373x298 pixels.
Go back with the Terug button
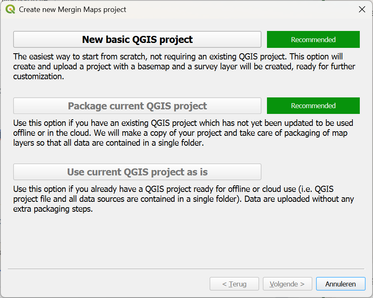[234, 284]
